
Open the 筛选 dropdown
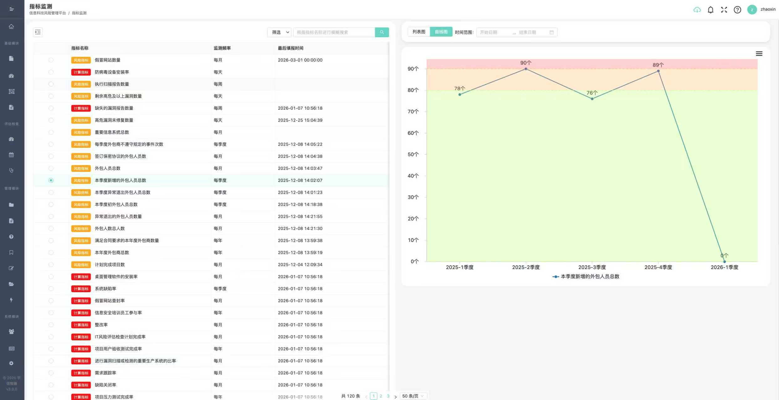tap(279, 32)
